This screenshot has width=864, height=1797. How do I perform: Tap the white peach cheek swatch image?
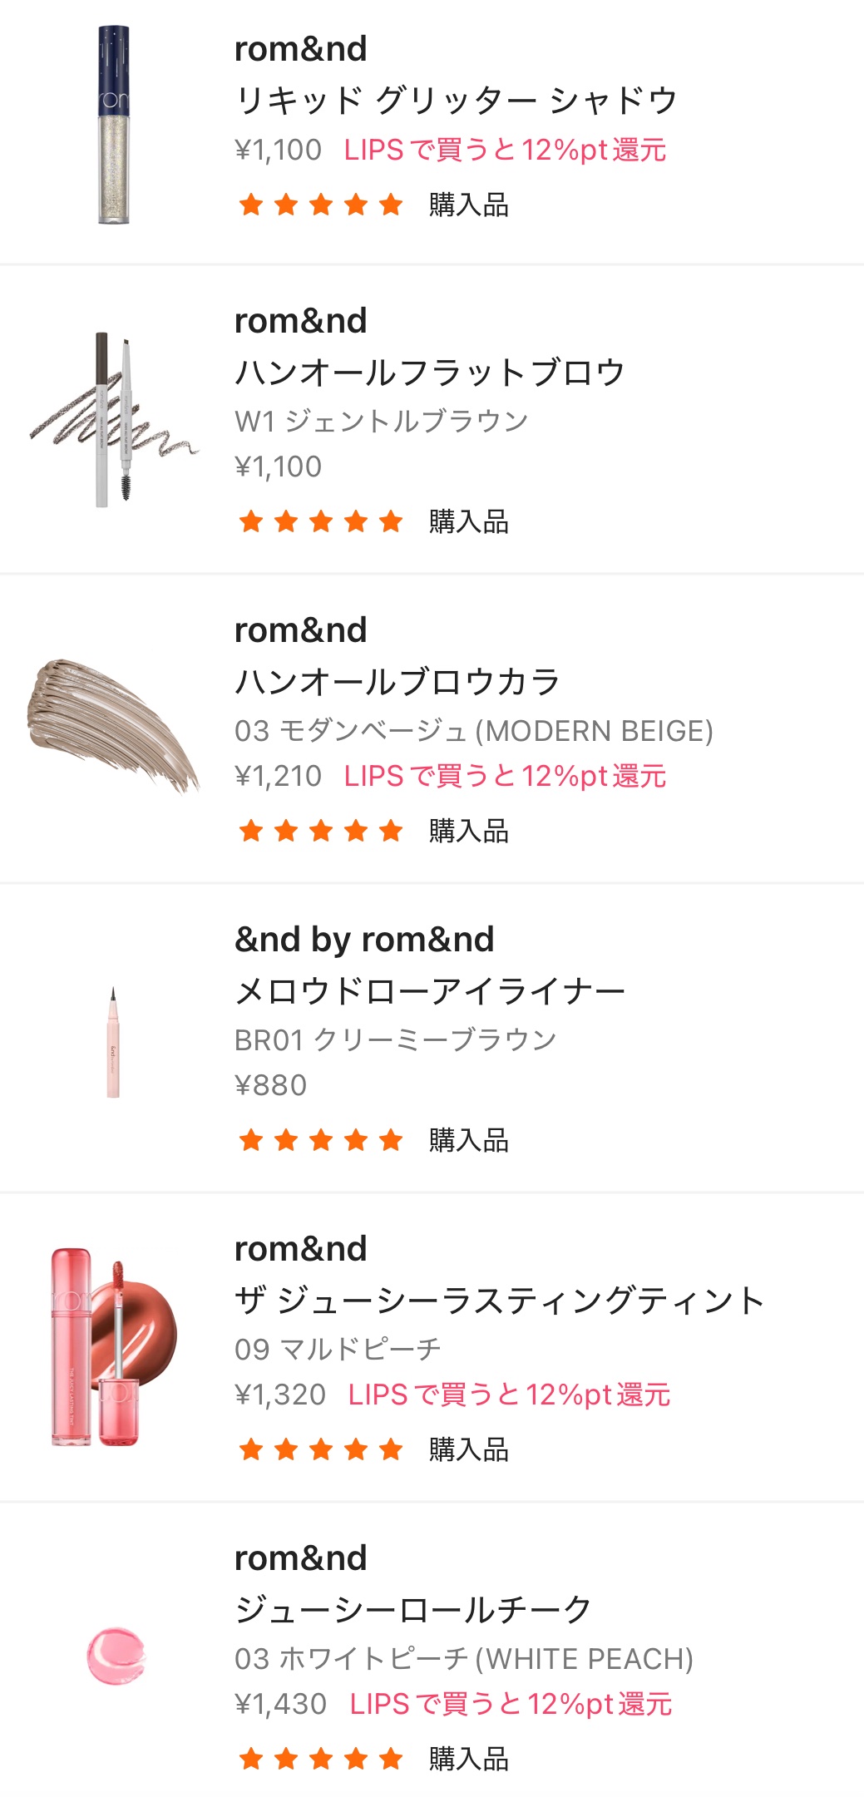116,1656
